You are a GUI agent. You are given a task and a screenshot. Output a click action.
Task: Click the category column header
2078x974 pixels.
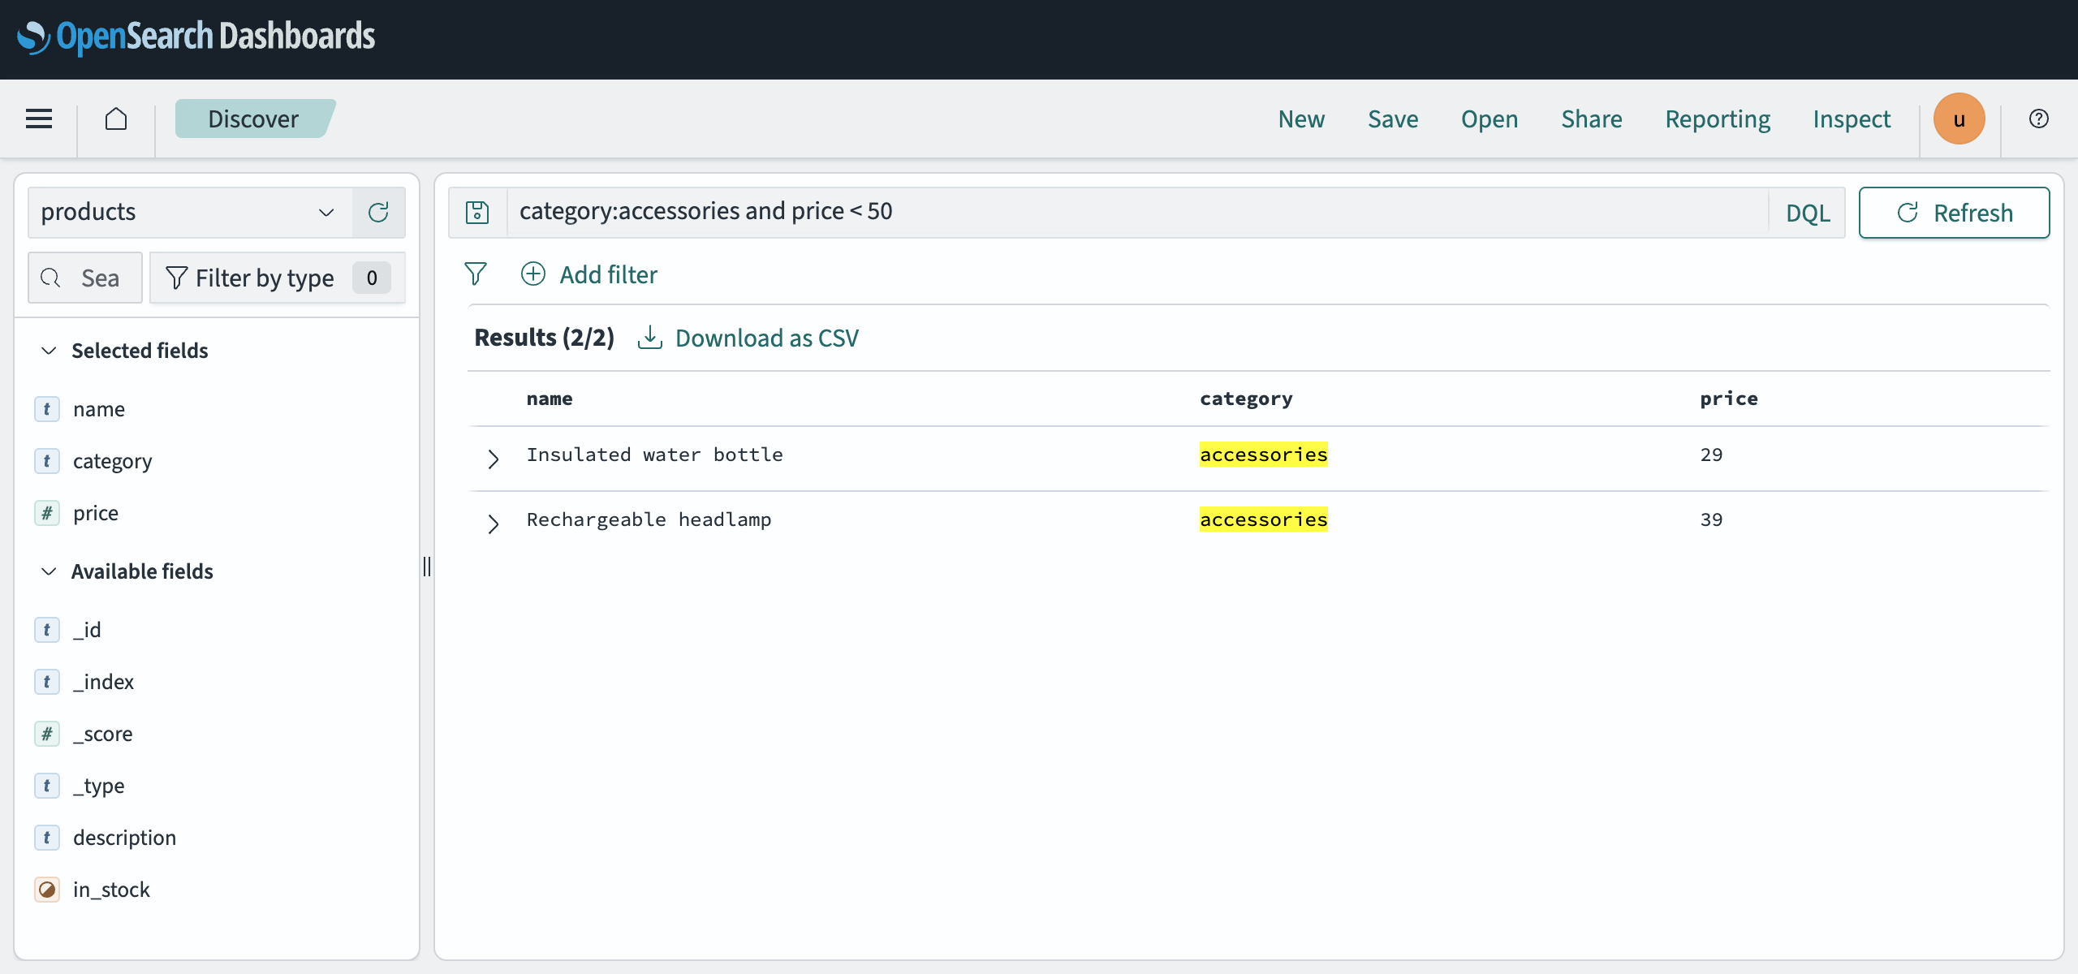pos(1246,399)
